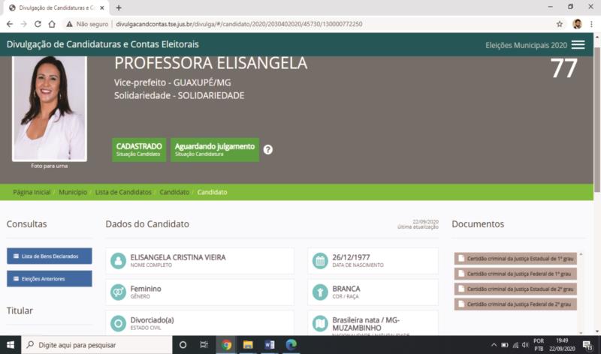Click in the Windows search box
This screenshot has height=354, width=601.
pos(97,345)
